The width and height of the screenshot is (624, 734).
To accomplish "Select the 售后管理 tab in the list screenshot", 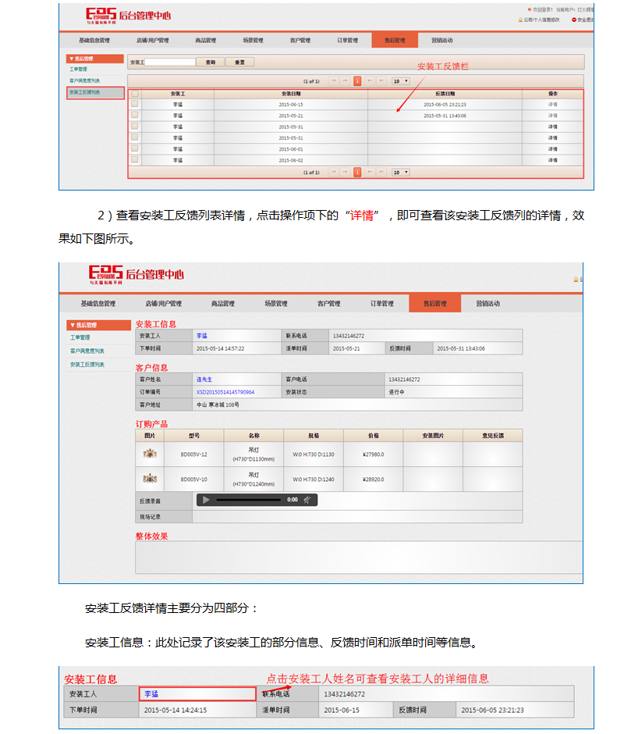I will [395, 41].
